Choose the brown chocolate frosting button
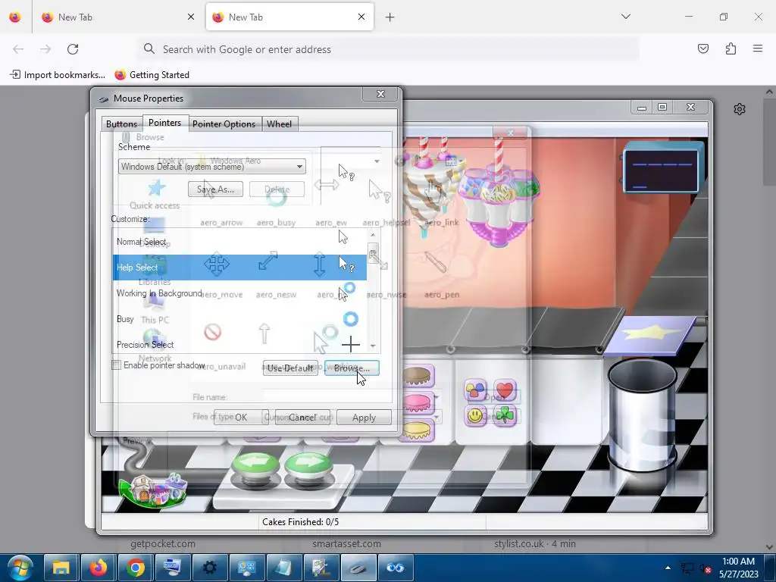The height and width of the screenshot is (582, 776). [x=418, y=376]
